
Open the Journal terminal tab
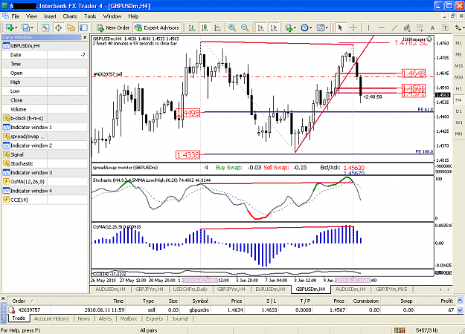tap(180, 318)
